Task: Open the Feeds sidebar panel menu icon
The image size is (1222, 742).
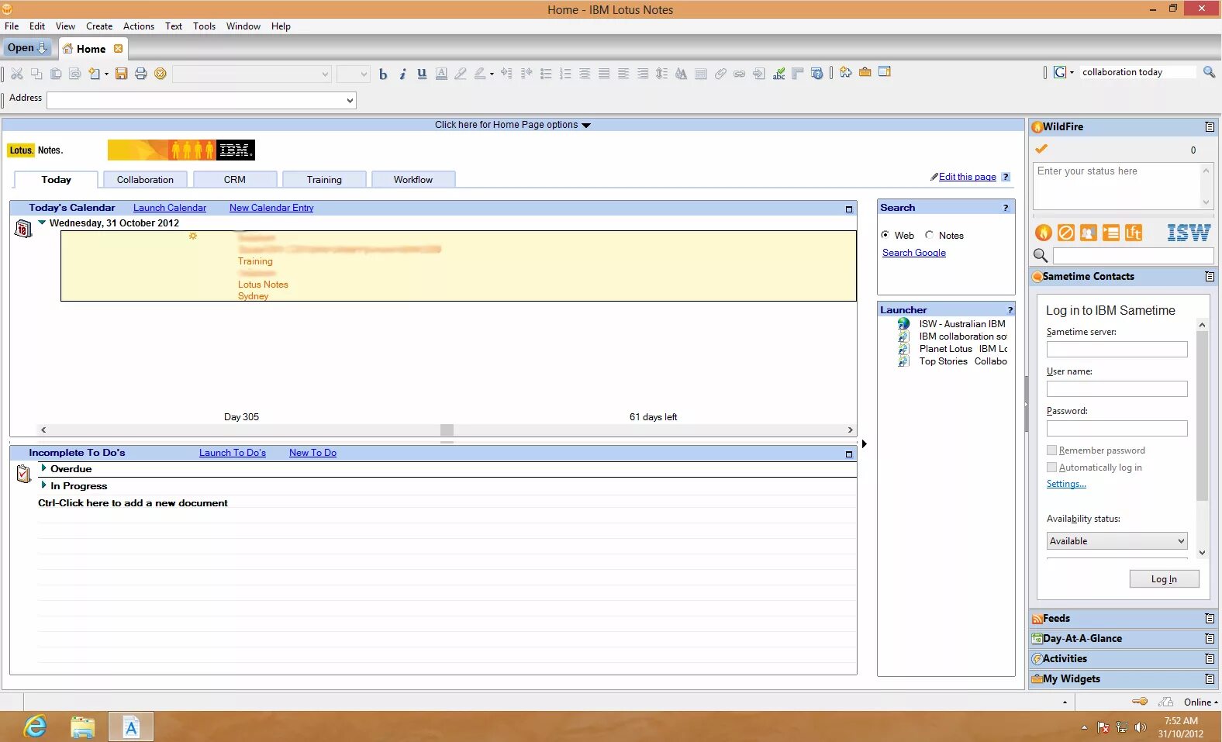Action: point(1210,619)
